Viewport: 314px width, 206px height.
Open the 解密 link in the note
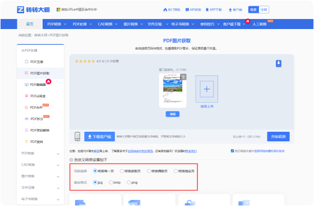pyautogui.click(x=96, y=151)
